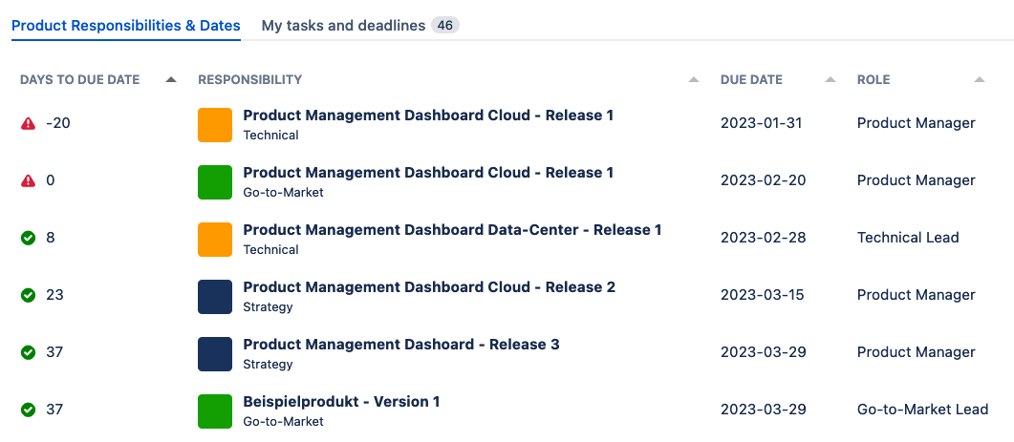Sort the Due Date column using its arrow
Screen dimensions: 1014x442
tap(830, 80)
